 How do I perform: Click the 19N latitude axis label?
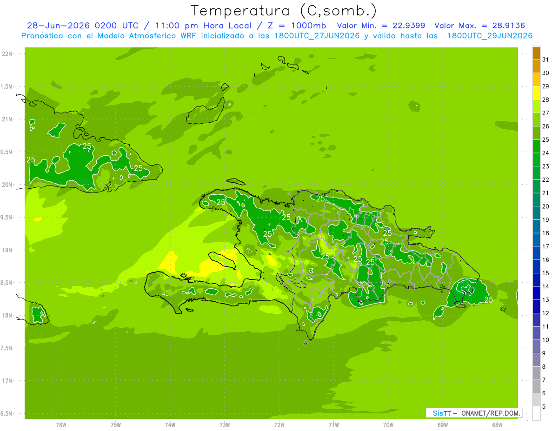pos(7,250)
